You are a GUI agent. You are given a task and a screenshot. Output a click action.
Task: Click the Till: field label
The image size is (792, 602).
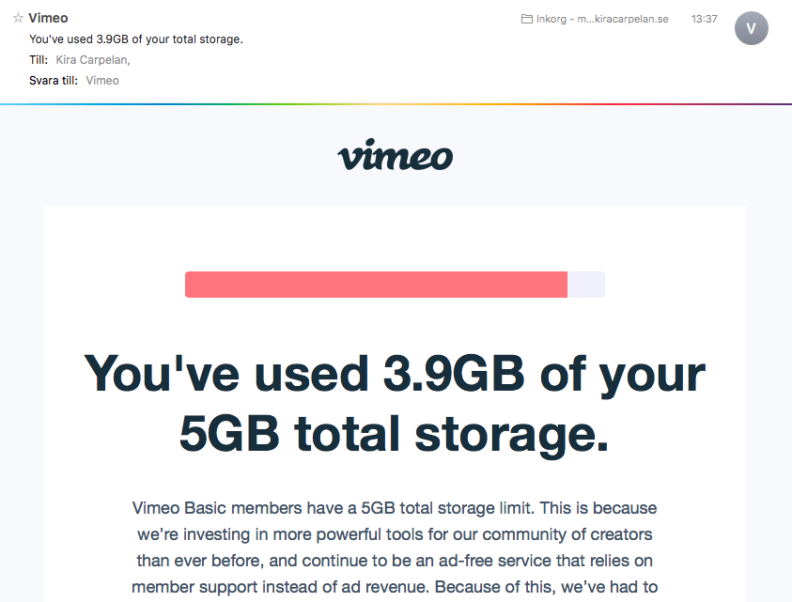[39, 60]
